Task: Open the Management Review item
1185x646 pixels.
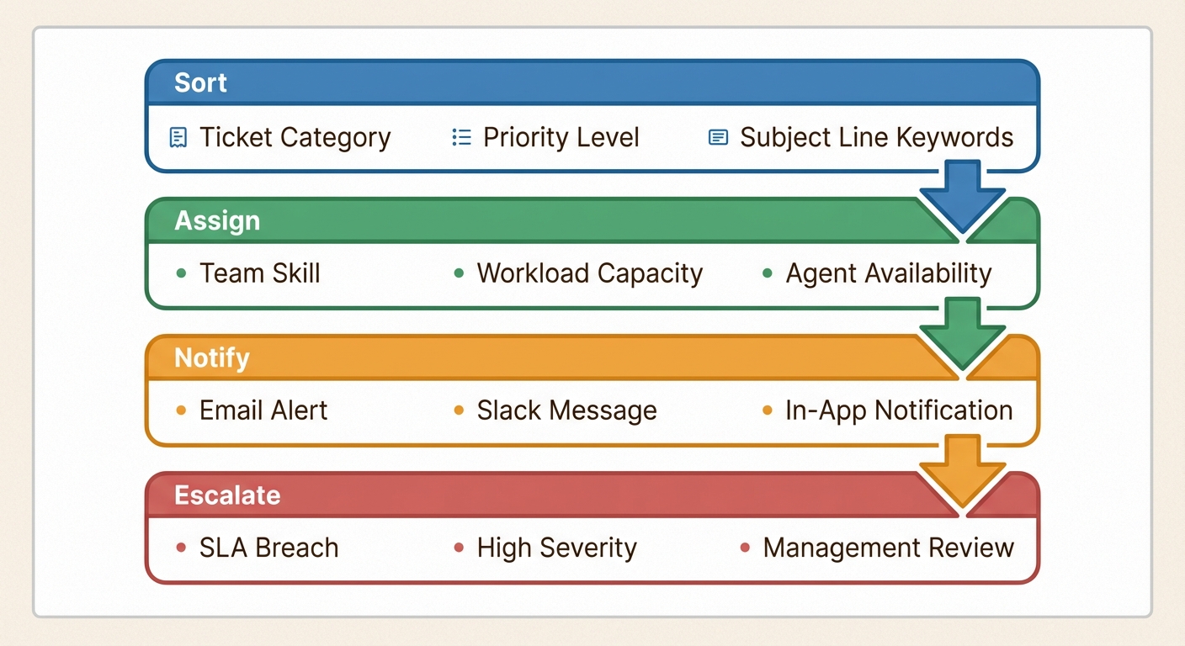Action: coord(888,548)
